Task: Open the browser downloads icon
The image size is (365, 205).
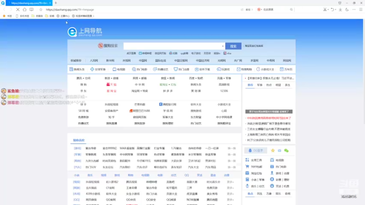Action: pos(340,10)
